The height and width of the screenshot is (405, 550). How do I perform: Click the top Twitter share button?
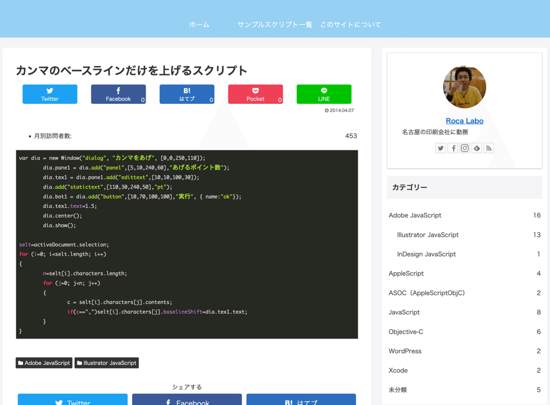coord(49,94)
